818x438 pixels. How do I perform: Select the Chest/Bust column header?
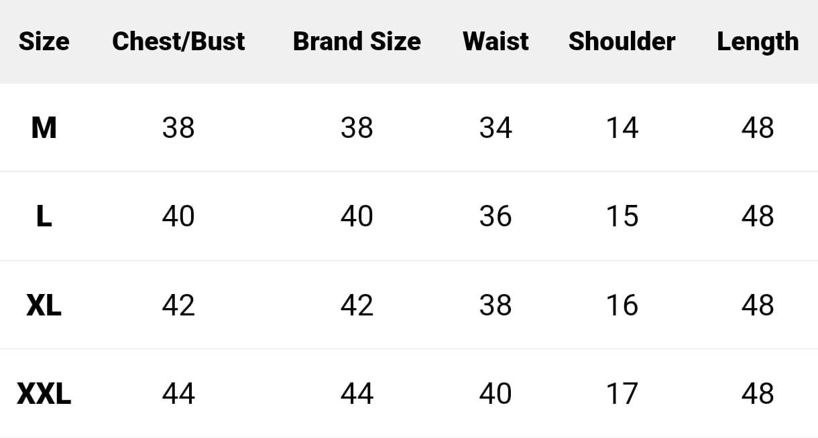pos(178,42)
